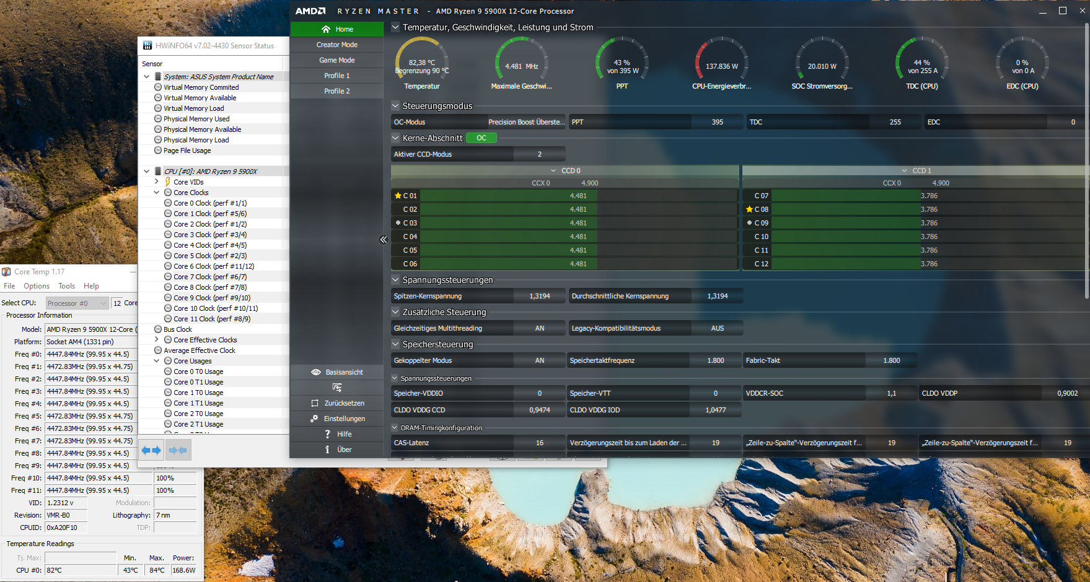Click the Speichertaktfrequenz value 1.800
The height and width of the screenshot is (582, 1090).
[x=716, y=360]
